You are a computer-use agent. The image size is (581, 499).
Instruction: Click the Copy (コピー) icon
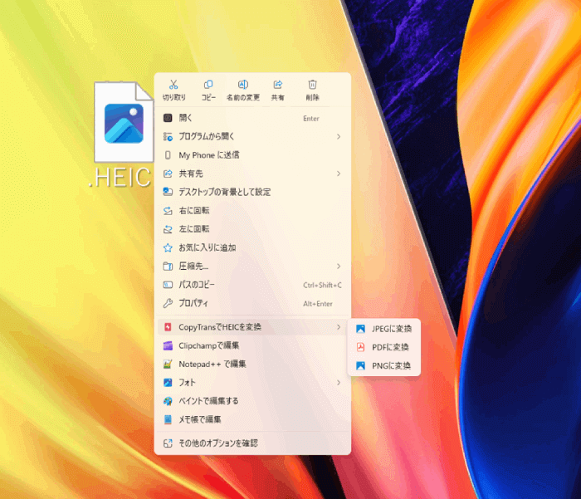(x=208, y=85)
